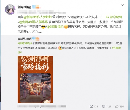This screenshot has width=130, height=110.
Task: Open the first @剑网3制作人郭炜炜 reply mention
Action: tap(38, 17)
